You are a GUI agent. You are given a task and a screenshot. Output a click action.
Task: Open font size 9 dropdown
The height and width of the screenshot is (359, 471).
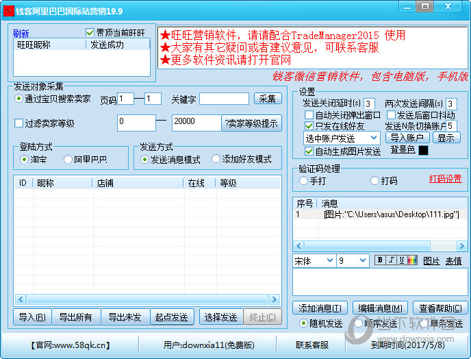(x=353, y=260)
